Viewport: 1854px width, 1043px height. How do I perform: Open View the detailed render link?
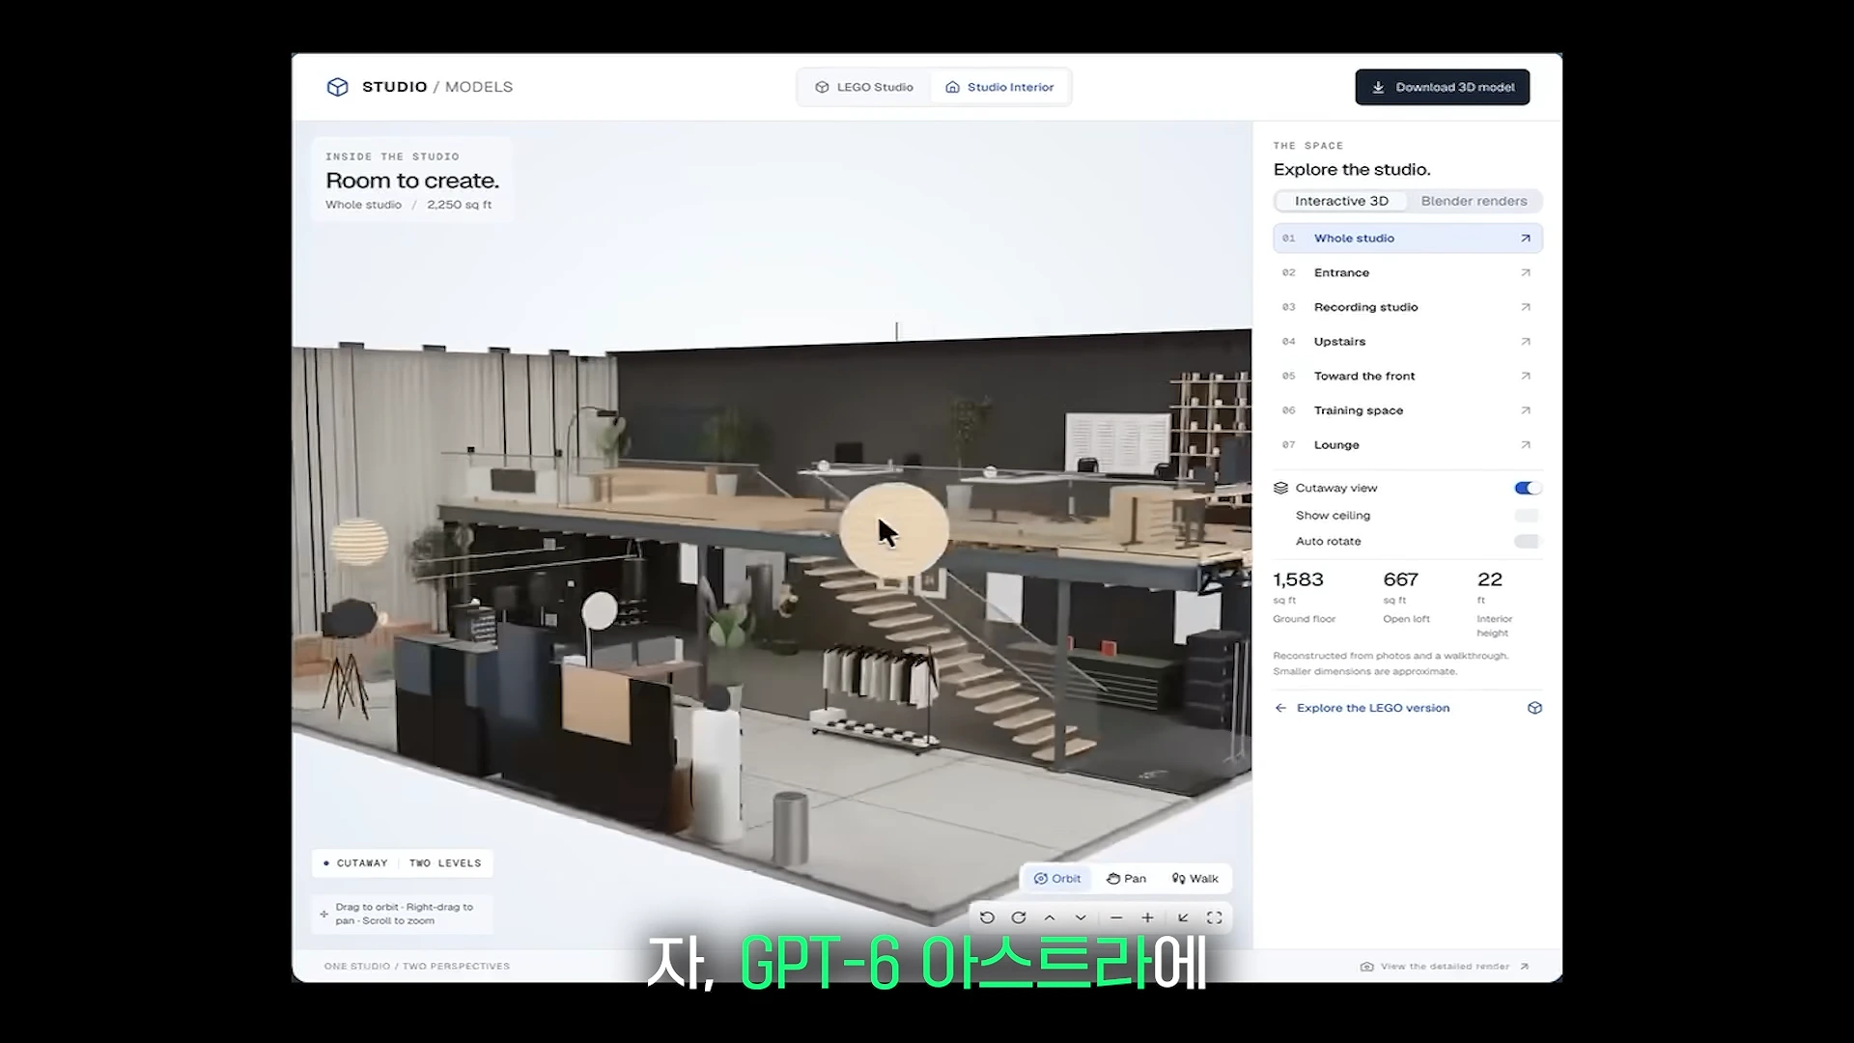click(1445, 966)
